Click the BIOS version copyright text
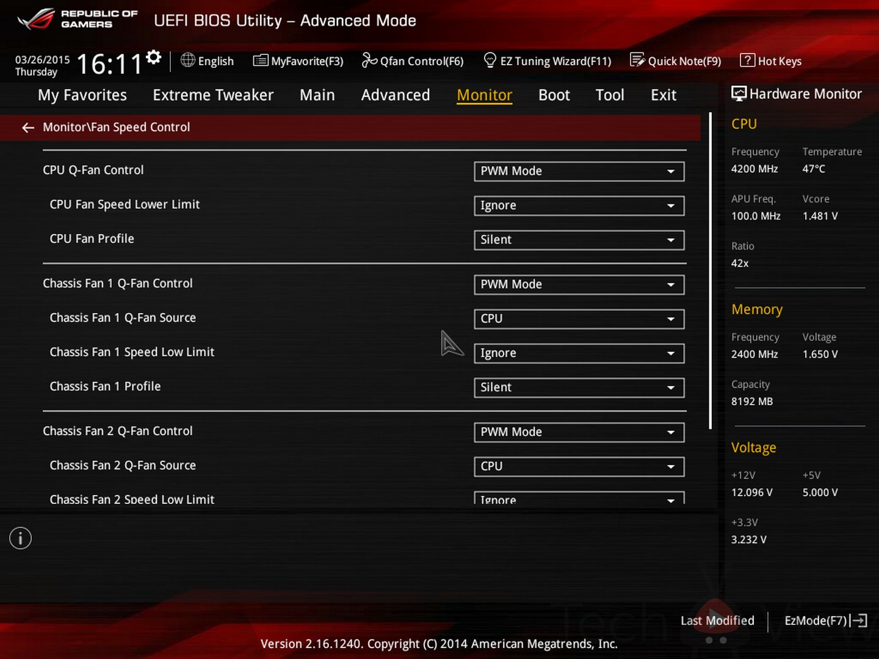Viewport: 879px width, 659px height. pos(439,644)
